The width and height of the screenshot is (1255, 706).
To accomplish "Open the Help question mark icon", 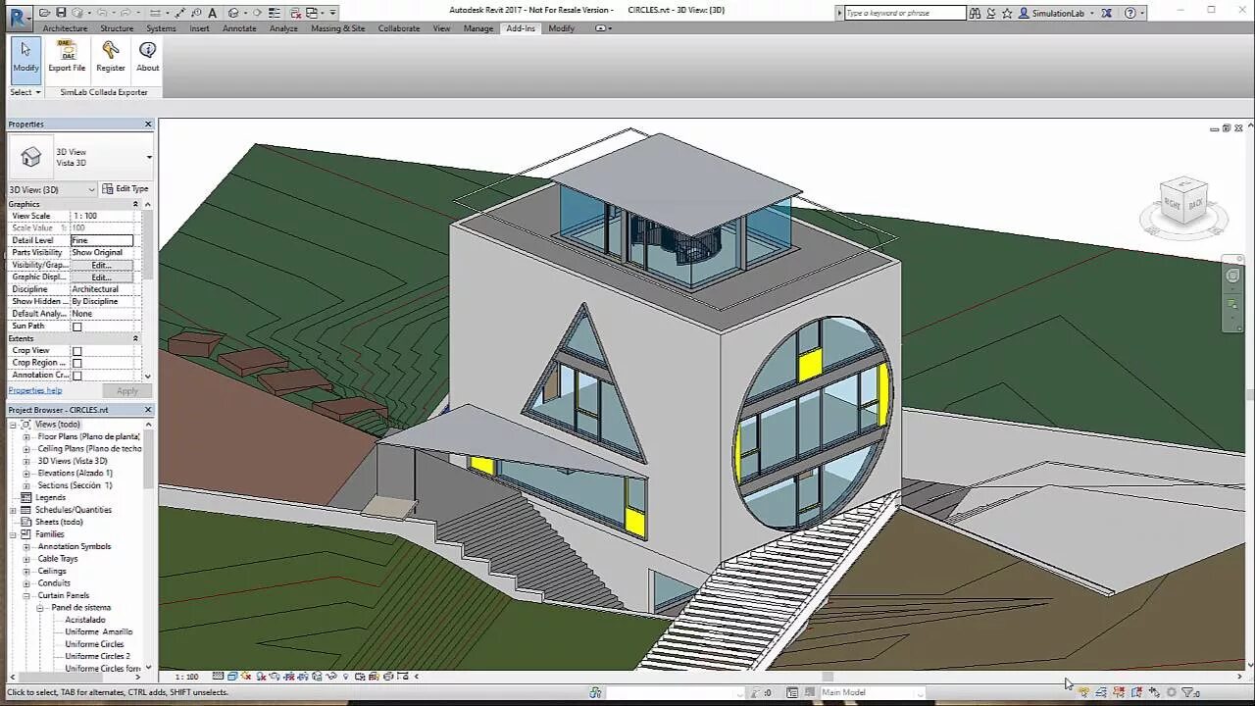I will click(1130, 13).
